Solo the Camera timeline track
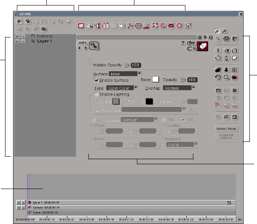 point(24,208)
